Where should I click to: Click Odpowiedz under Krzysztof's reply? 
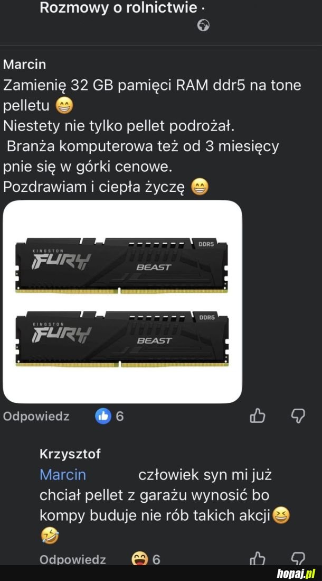[72, 559]
